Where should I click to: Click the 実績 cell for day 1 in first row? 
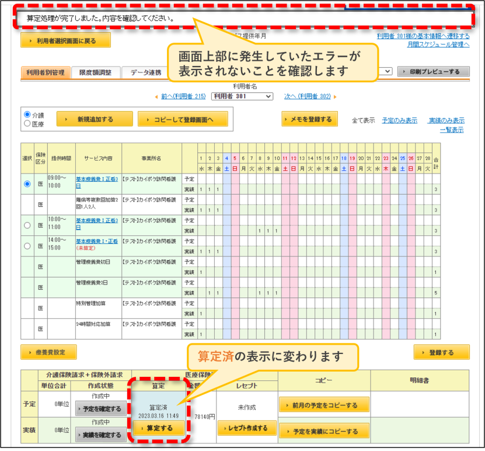[201, 189]
